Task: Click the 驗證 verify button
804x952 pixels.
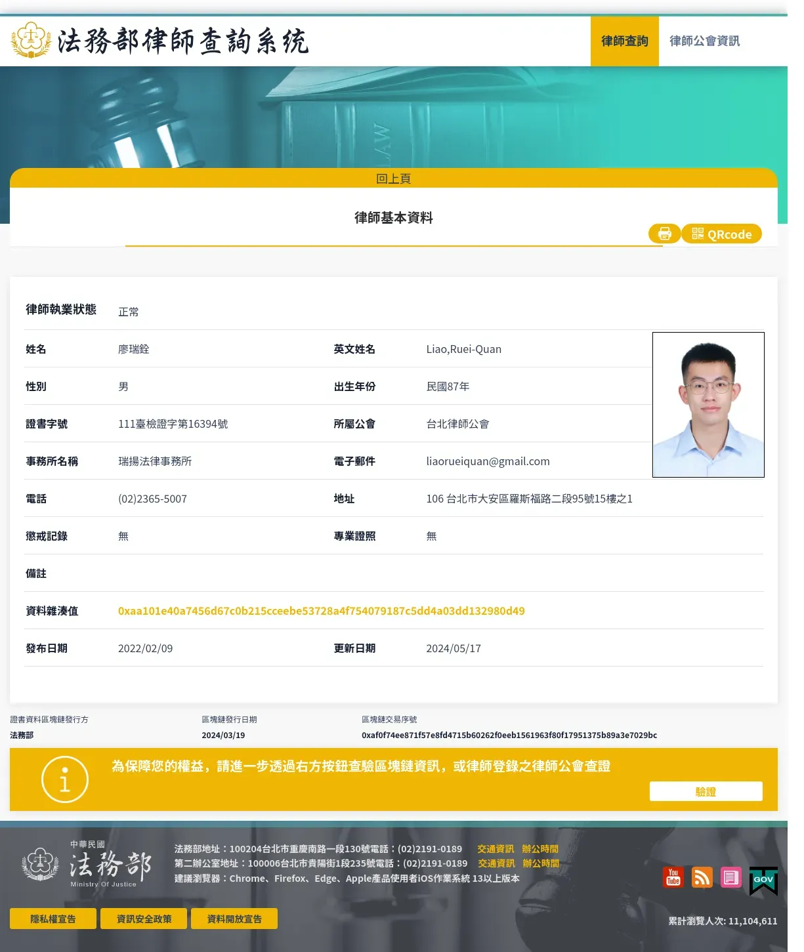Action: point(706,791)
